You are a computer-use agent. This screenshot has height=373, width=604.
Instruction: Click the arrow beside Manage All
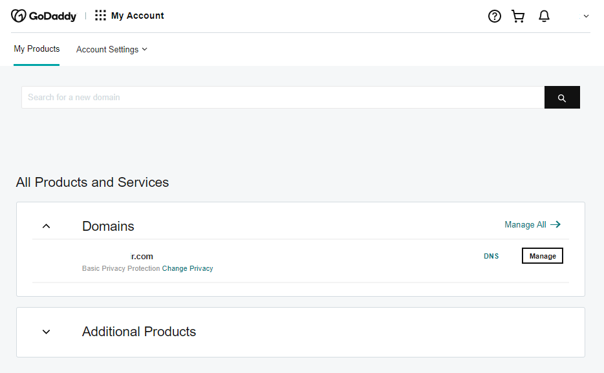(x=555, y=224)
